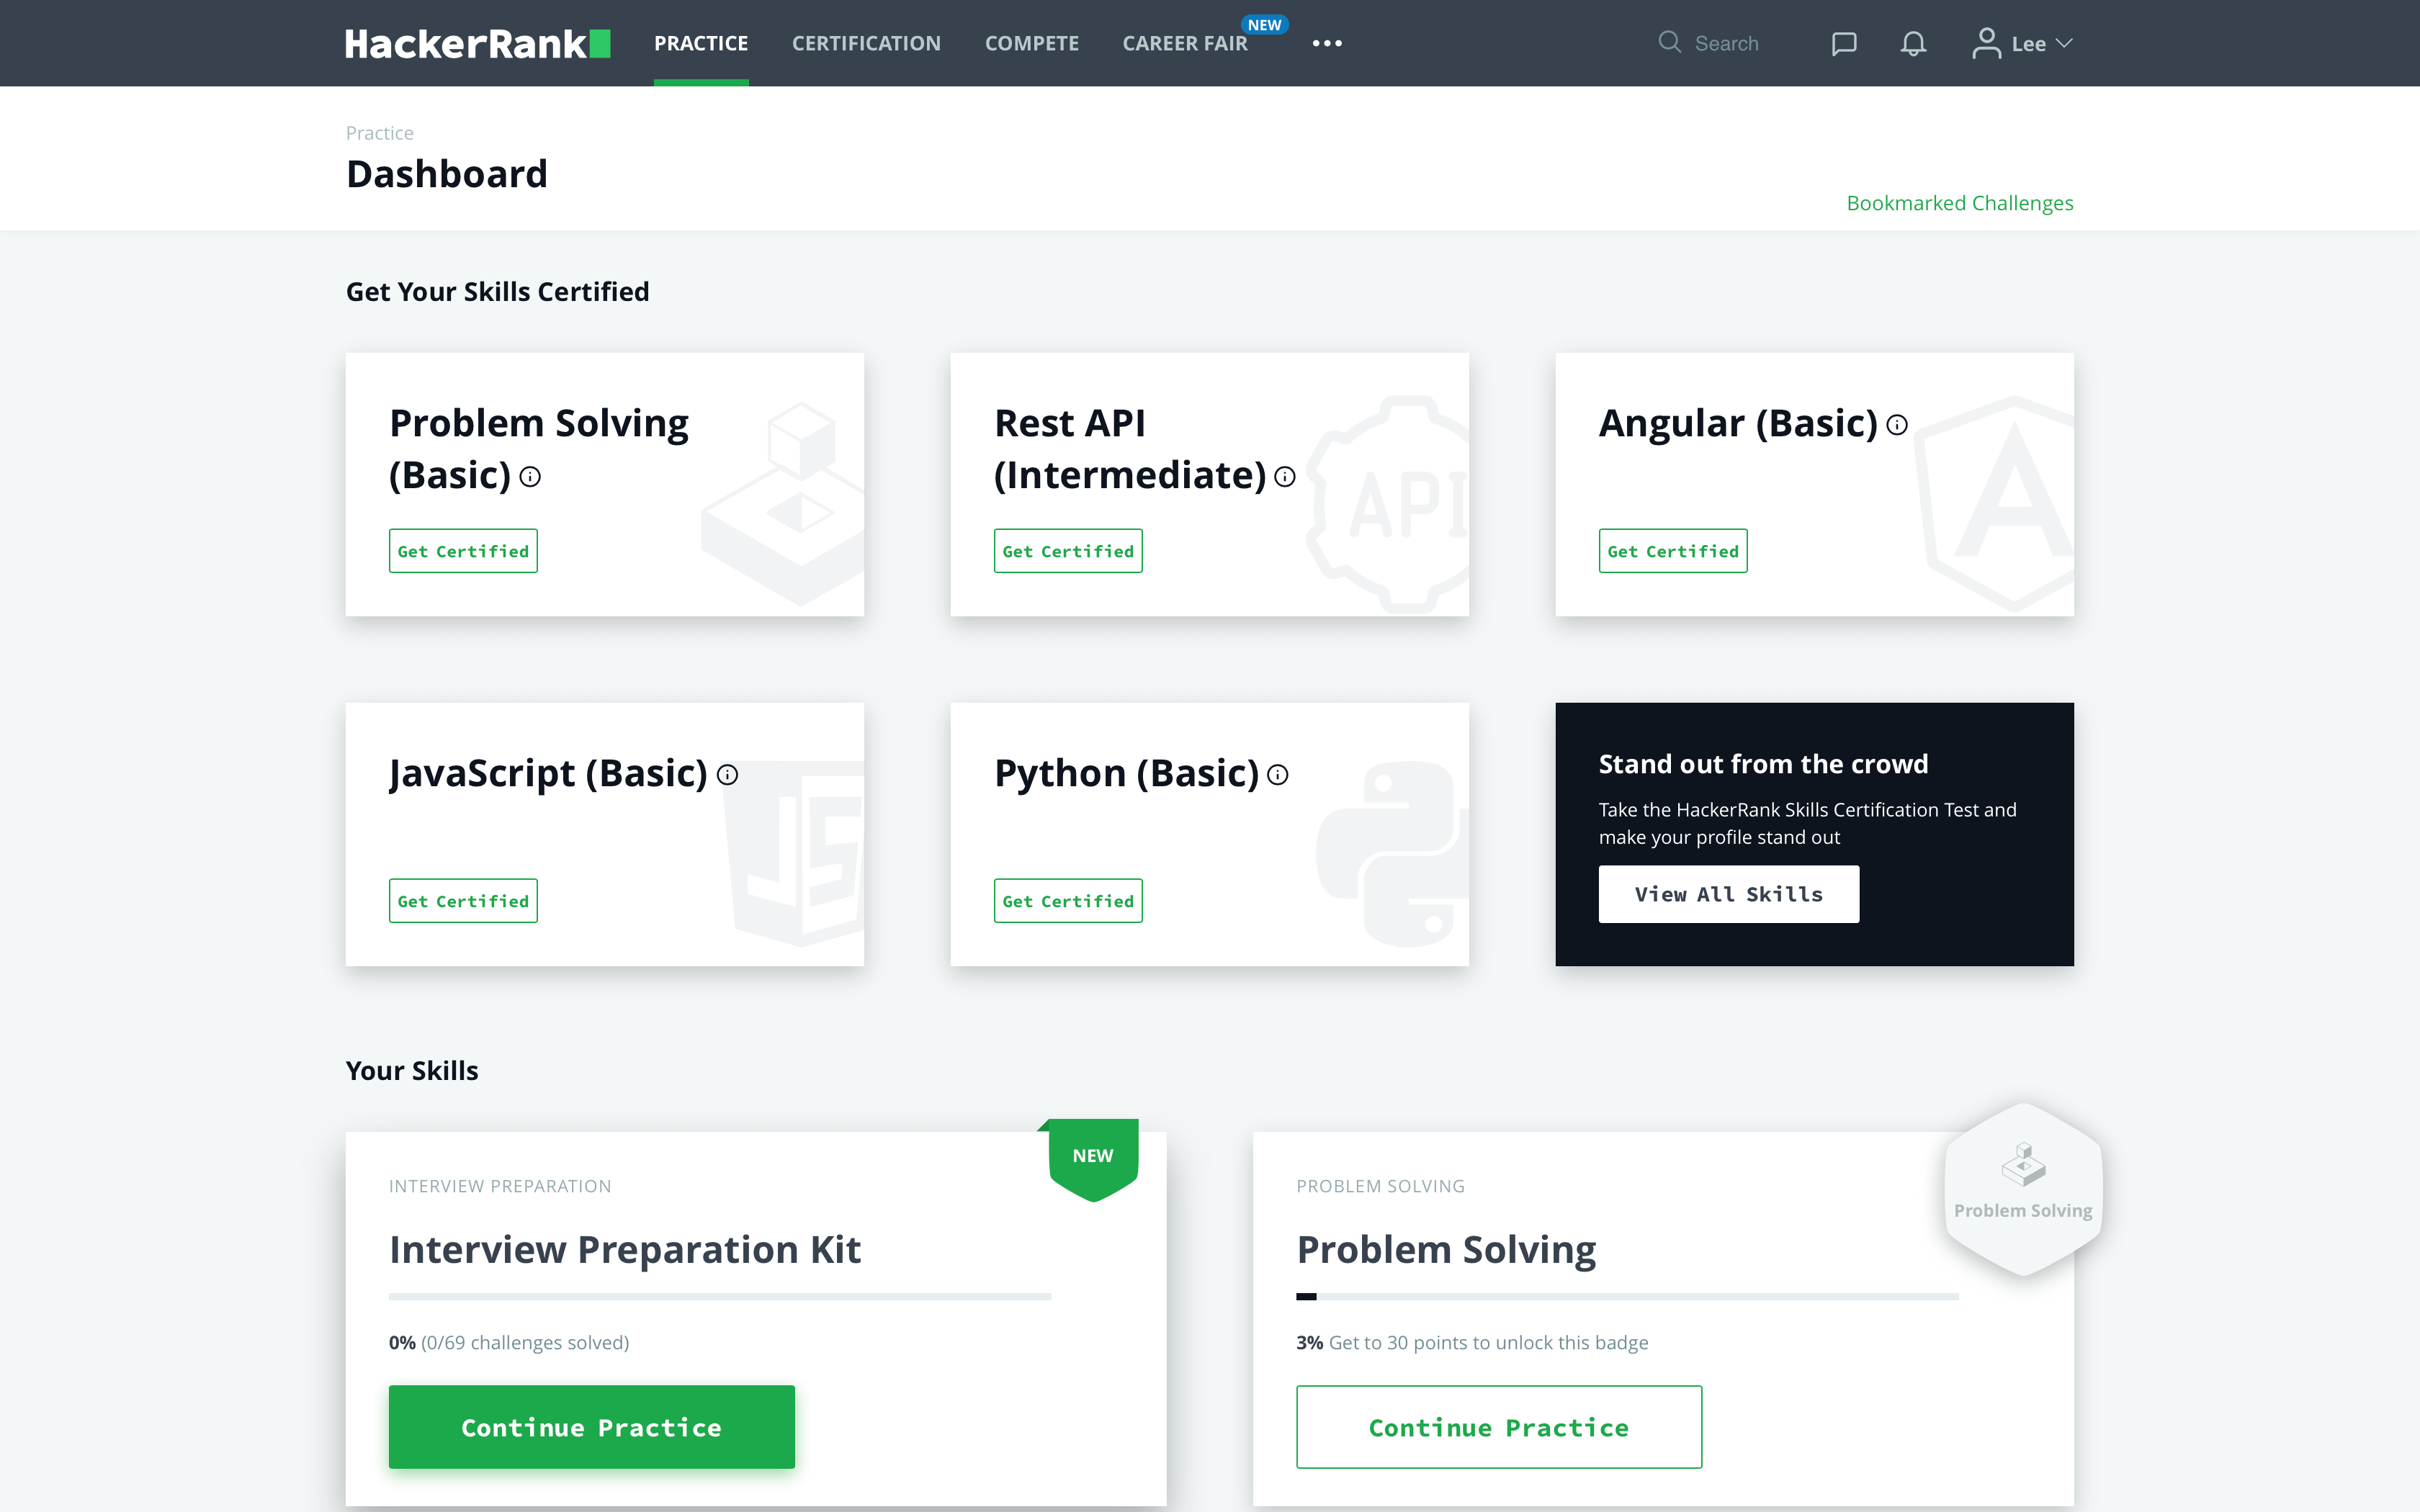This screenshot has width=2420, height=1512.
Task: Get Certified in Angular (Basic)
Action: (1673, 551)
